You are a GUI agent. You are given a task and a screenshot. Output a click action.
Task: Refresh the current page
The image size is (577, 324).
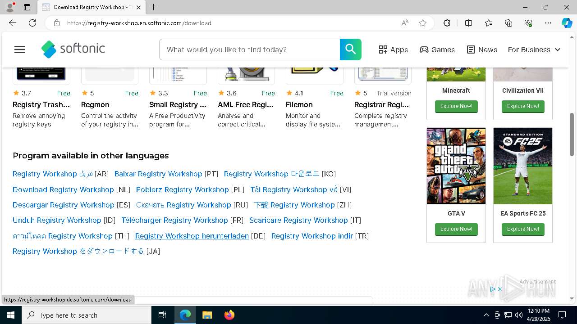pos(32,23)
